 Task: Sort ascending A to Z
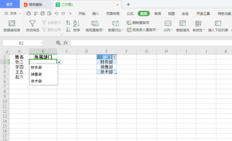pyautogui.click(x=68, y=23)
